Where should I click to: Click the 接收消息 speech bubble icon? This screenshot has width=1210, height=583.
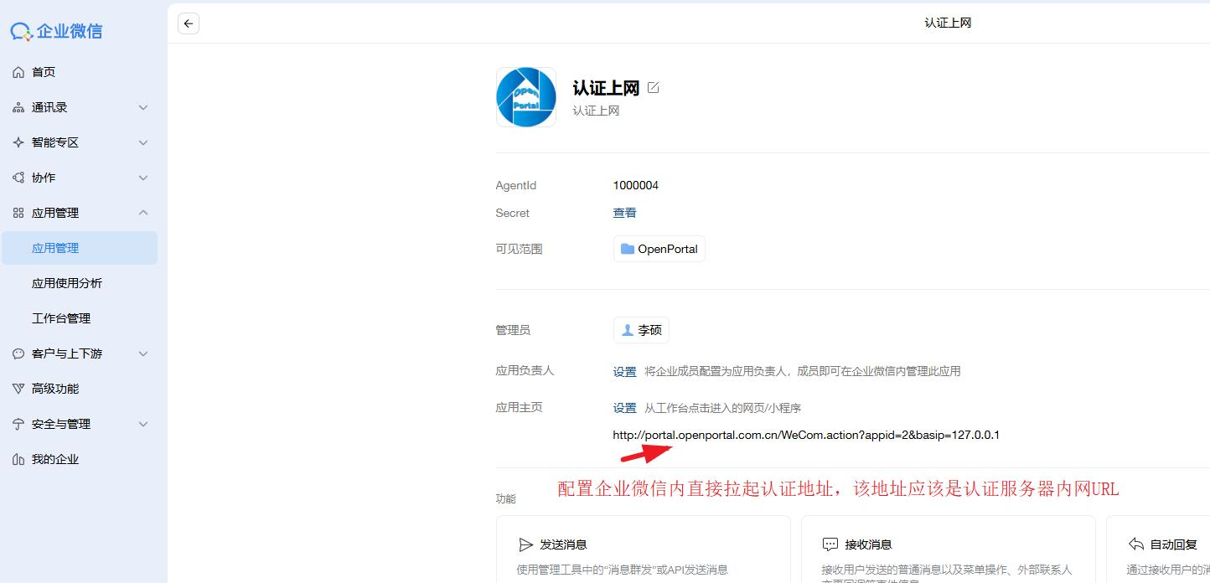[x=830, y=544]
